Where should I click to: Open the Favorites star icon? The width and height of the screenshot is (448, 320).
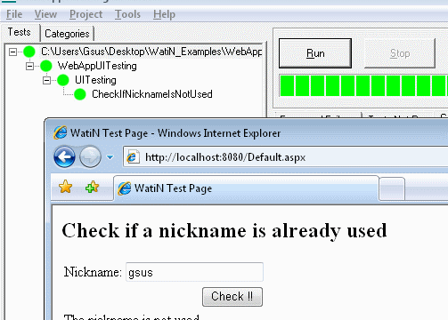(x=65, y=187)
